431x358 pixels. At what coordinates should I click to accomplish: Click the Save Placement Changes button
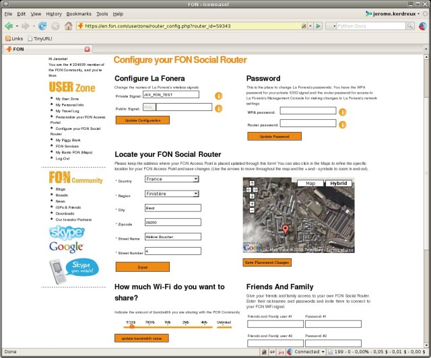[267, 262]
